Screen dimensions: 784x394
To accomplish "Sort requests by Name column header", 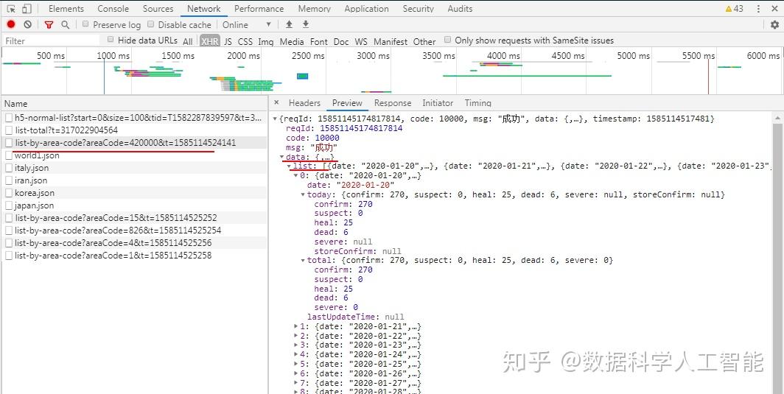I will coord(135,104).
